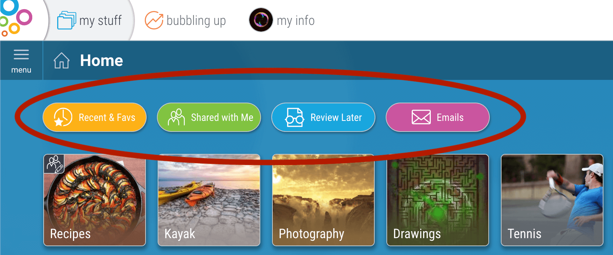Open the Drawings collection thumbnail
This screenshot has height=255, width=613.
[x=438, y=200]
